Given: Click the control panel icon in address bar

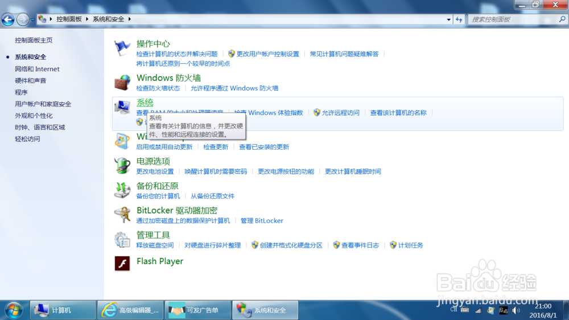Looking at the screenshot, I should pos(43,19).
